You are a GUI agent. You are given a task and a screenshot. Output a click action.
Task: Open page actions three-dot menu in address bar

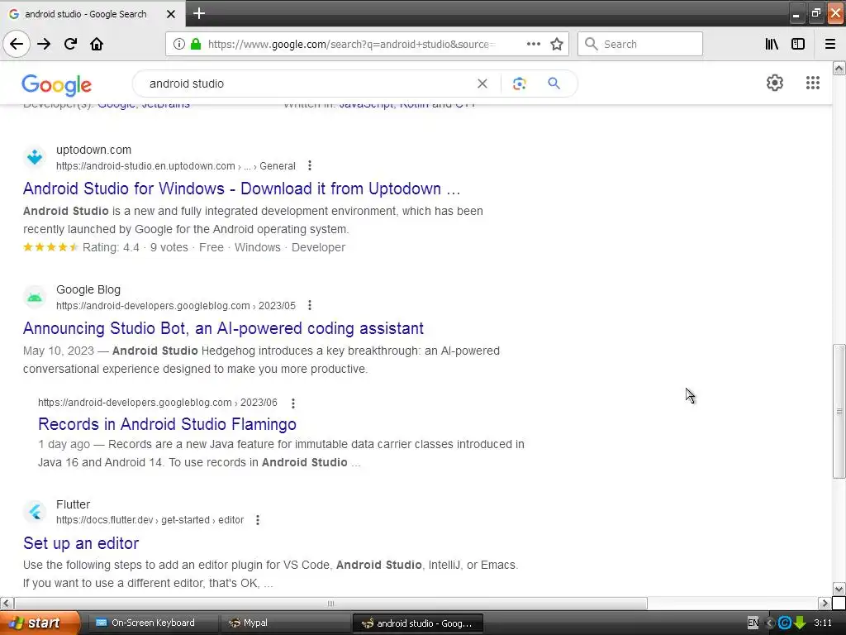[534, 44]
